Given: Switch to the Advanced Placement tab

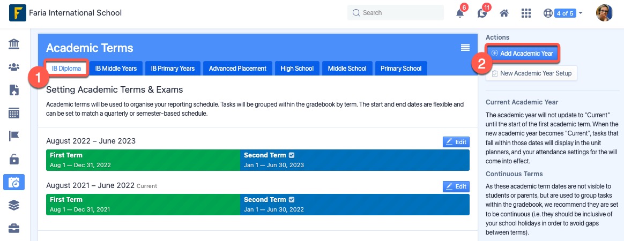Looking at the screenshot, I should click(237, 69).
